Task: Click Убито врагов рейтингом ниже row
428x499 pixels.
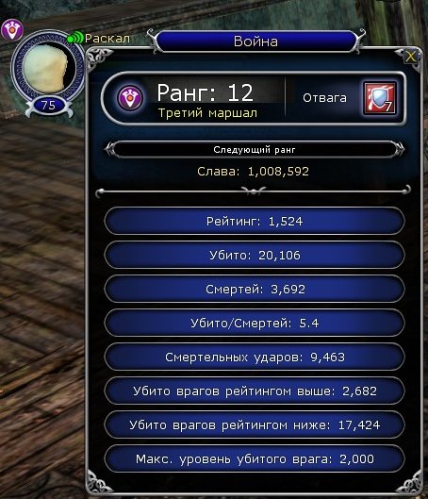Action: (x=255, y=424)
